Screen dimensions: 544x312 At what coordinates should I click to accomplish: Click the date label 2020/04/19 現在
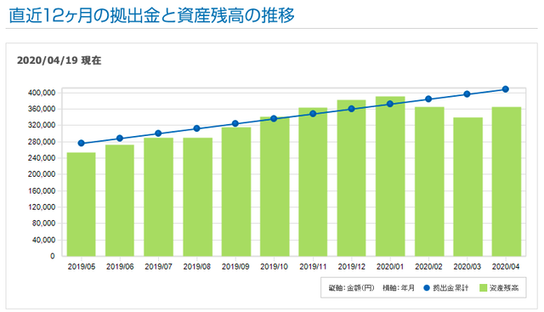[59, 60]
